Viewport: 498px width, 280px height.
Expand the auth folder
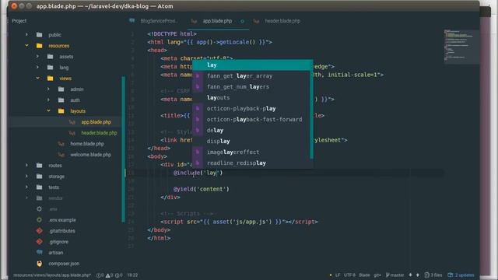tap(48, 100)
